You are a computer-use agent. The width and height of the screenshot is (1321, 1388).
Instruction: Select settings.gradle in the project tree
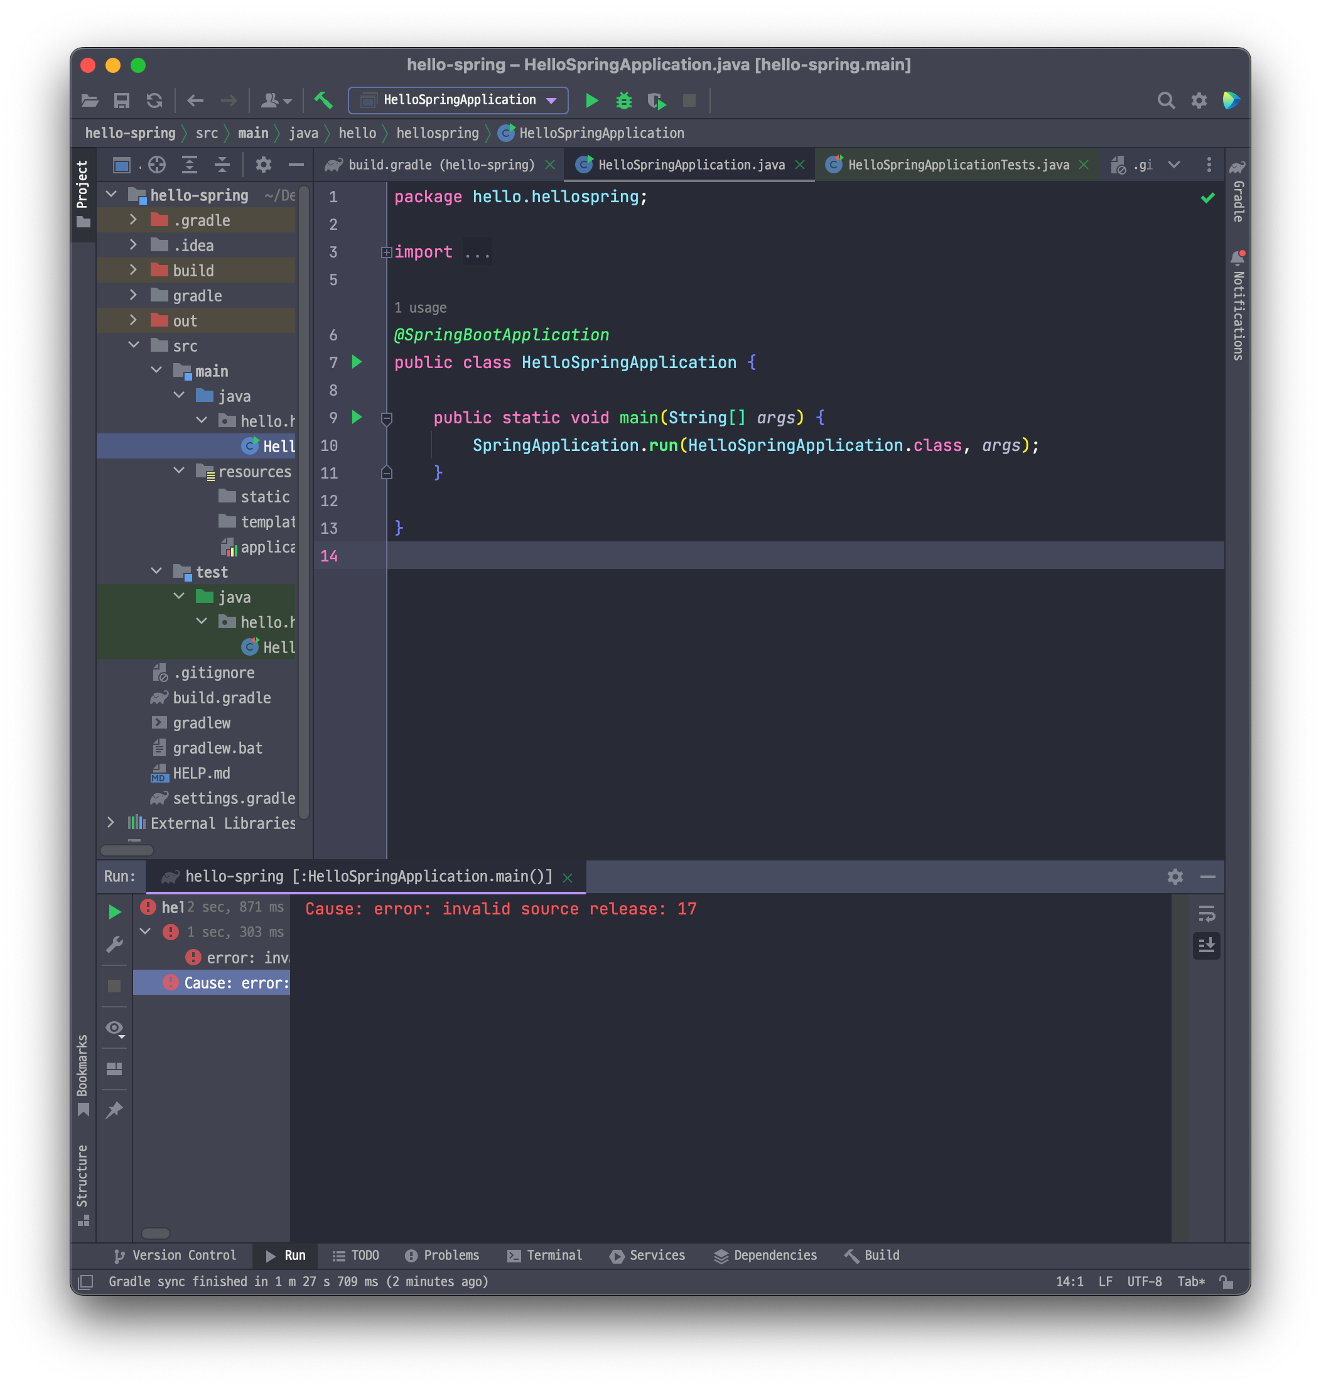(234, 799)
